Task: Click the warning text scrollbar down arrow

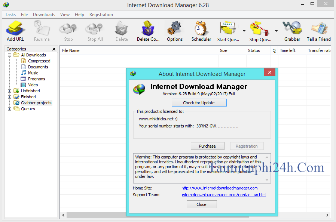Action: click(x=267, y=180)
